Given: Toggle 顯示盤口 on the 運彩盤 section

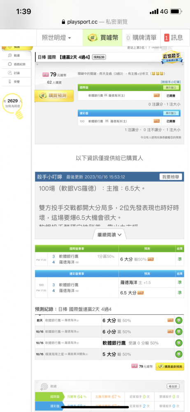Looking at the screenshot, I should [171, 113].
